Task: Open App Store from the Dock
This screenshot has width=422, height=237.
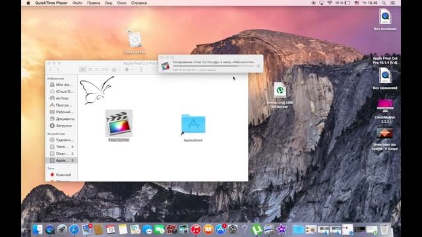Action: [x=220, y=230]
